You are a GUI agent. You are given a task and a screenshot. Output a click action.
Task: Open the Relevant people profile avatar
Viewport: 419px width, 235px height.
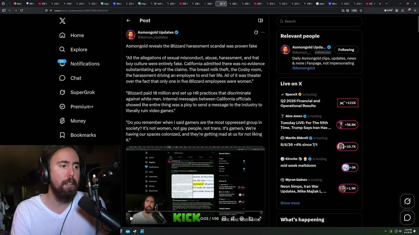[x=285, y=50]
